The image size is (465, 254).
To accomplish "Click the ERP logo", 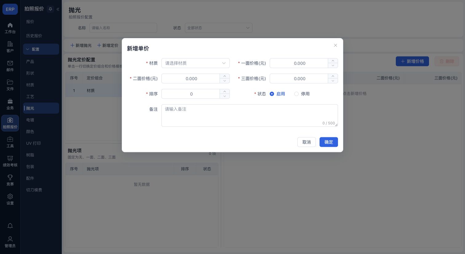I will 10,9.
